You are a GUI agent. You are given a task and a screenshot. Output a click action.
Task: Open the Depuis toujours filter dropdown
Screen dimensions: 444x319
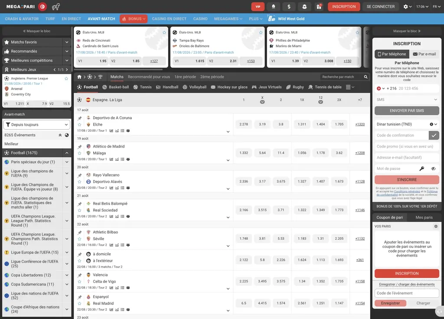[x=36, y=124]
